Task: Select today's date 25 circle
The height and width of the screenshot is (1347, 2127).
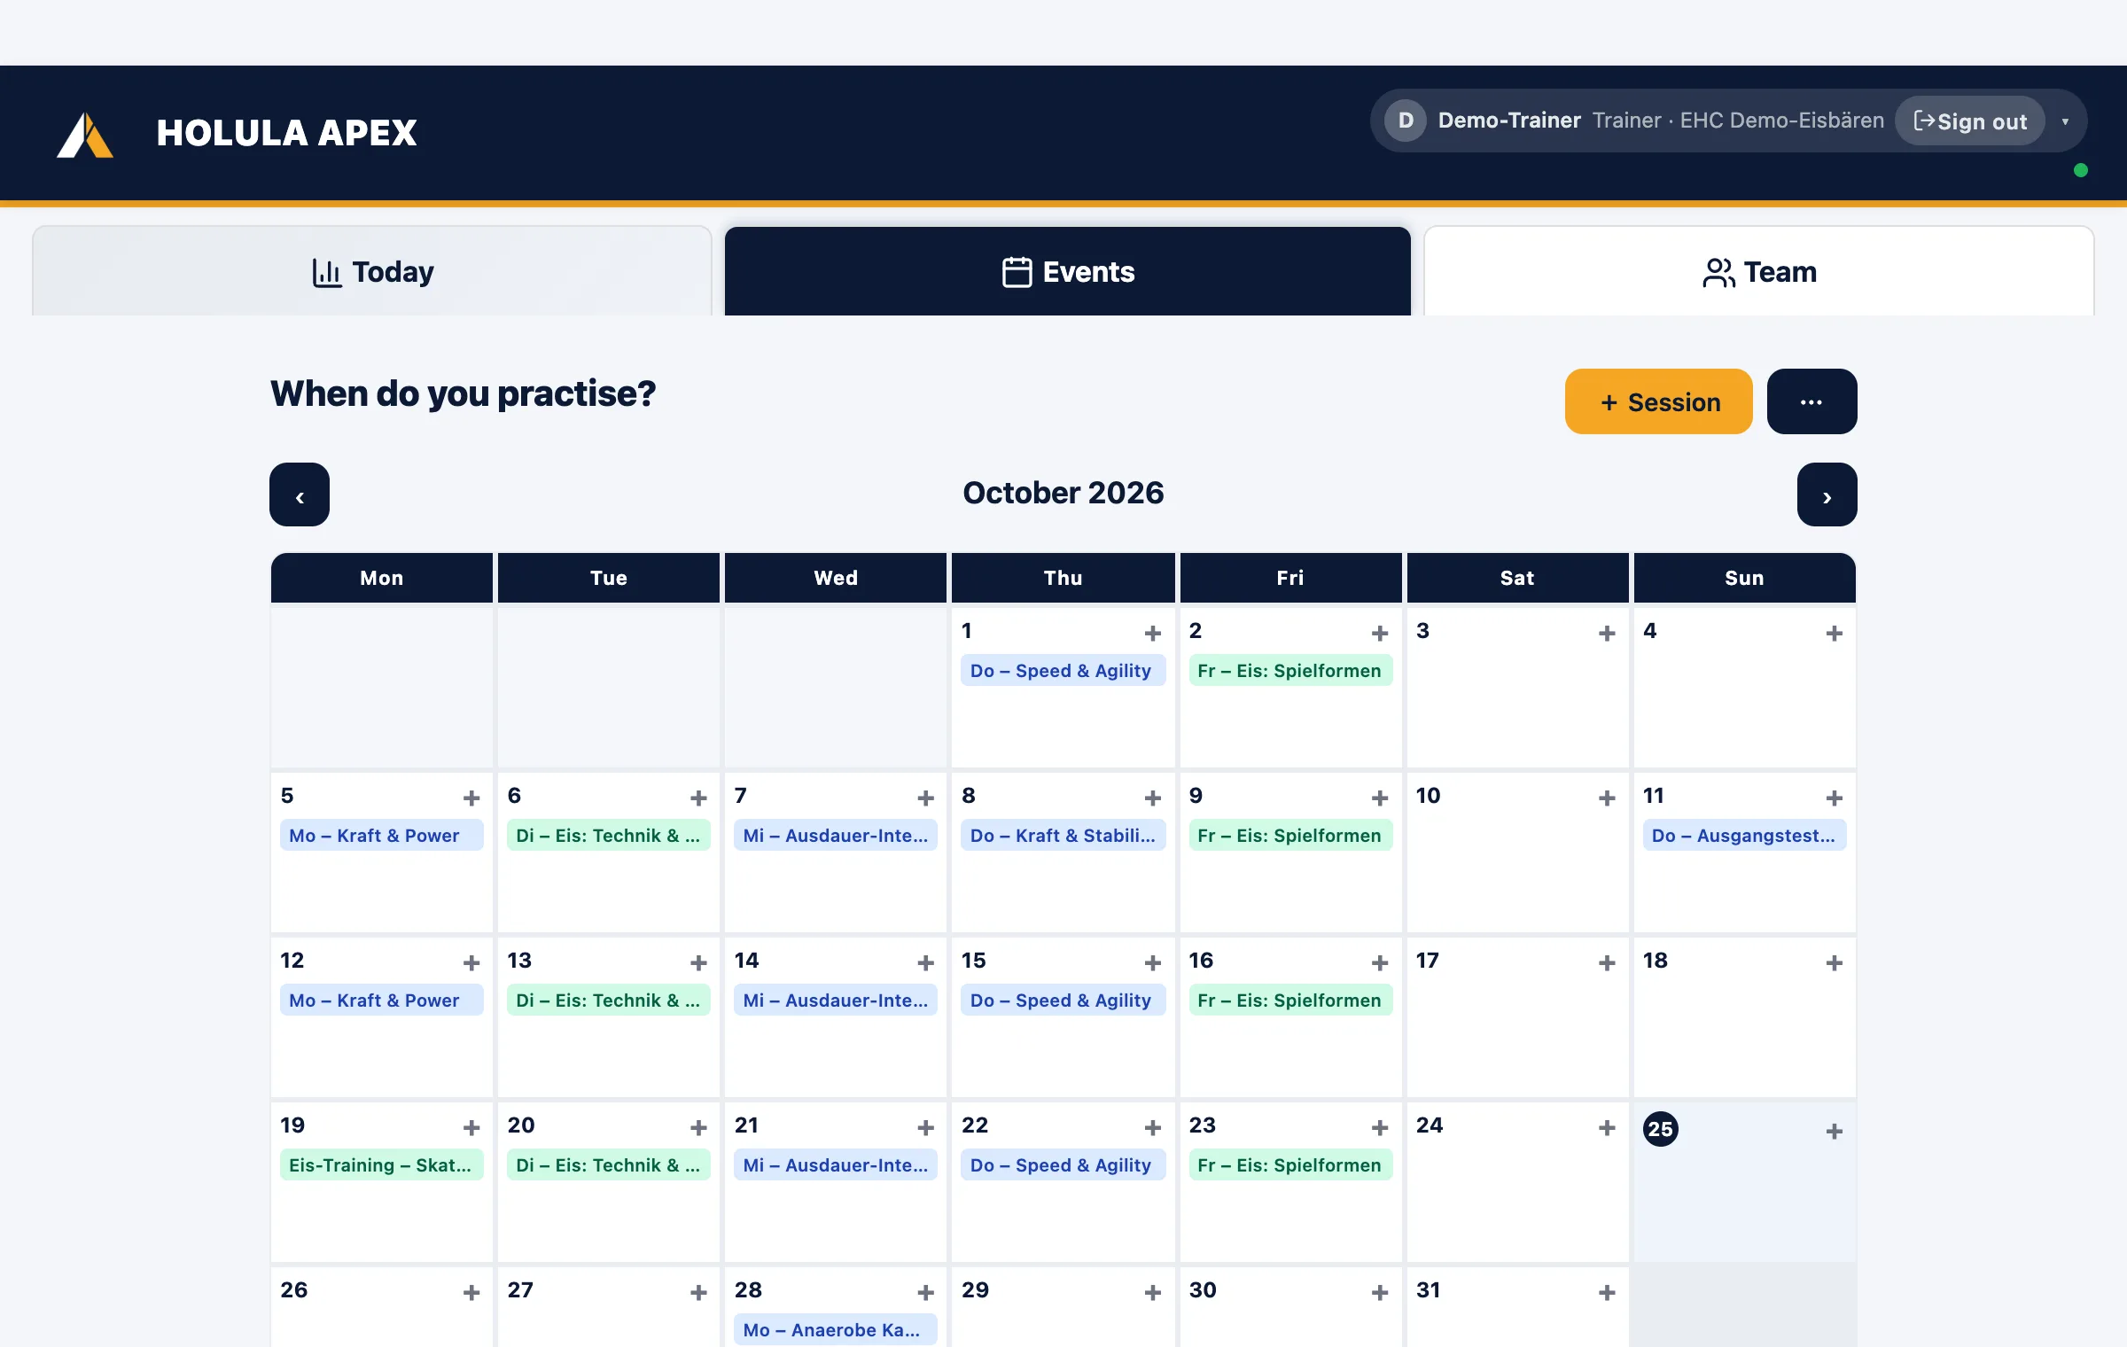Action: tap(1661, 1129)
